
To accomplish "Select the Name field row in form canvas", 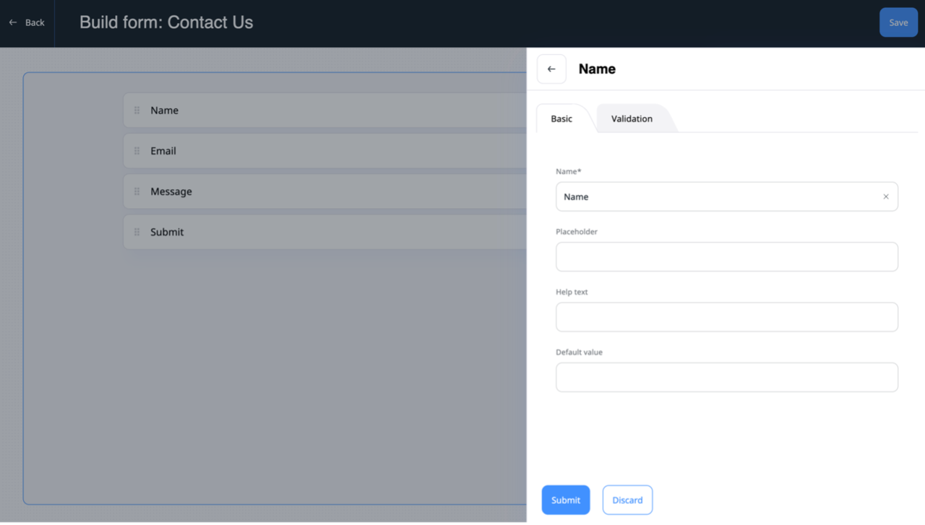I will tap(325, 110).
